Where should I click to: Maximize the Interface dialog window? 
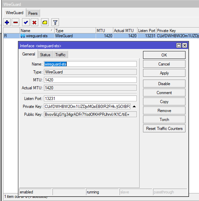(x=179, y=46)
